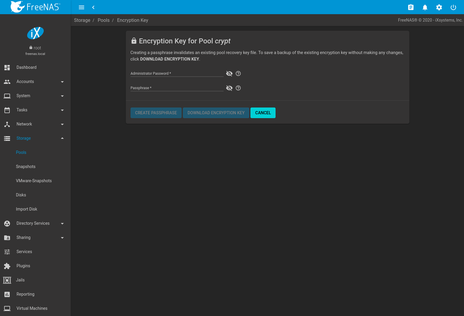
Task: Open the alerts bell icon
Action: click(425, 7)
